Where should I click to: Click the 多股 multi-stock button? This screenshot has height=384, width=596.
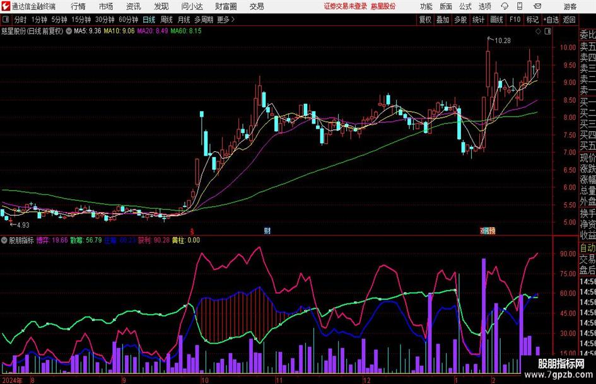pos(460,20)
